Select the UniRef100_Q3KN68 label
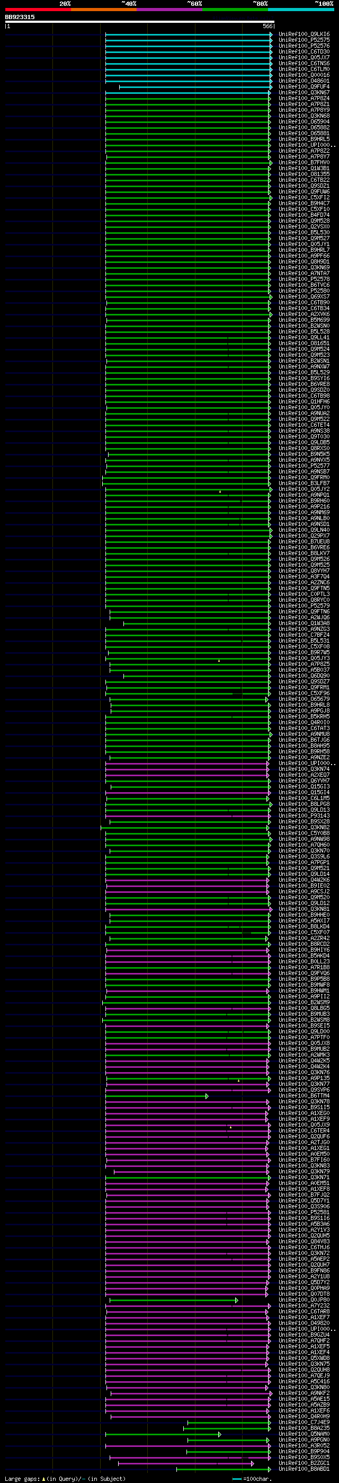 pos(305,116)
